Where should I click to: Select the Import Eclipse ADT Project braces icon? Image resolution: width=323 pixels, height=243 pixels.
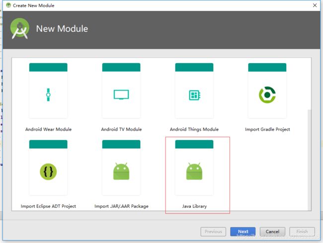pyautogui.click(x=48, y=171)
